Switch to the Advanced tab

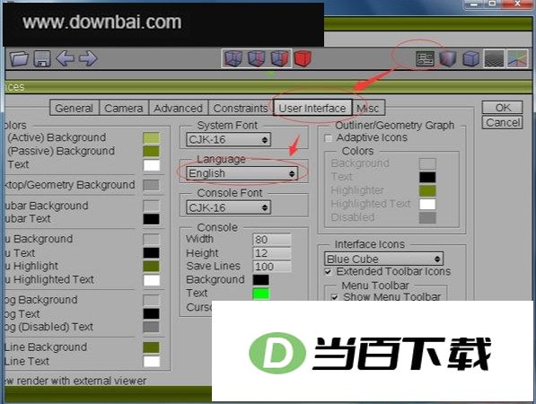178,108
